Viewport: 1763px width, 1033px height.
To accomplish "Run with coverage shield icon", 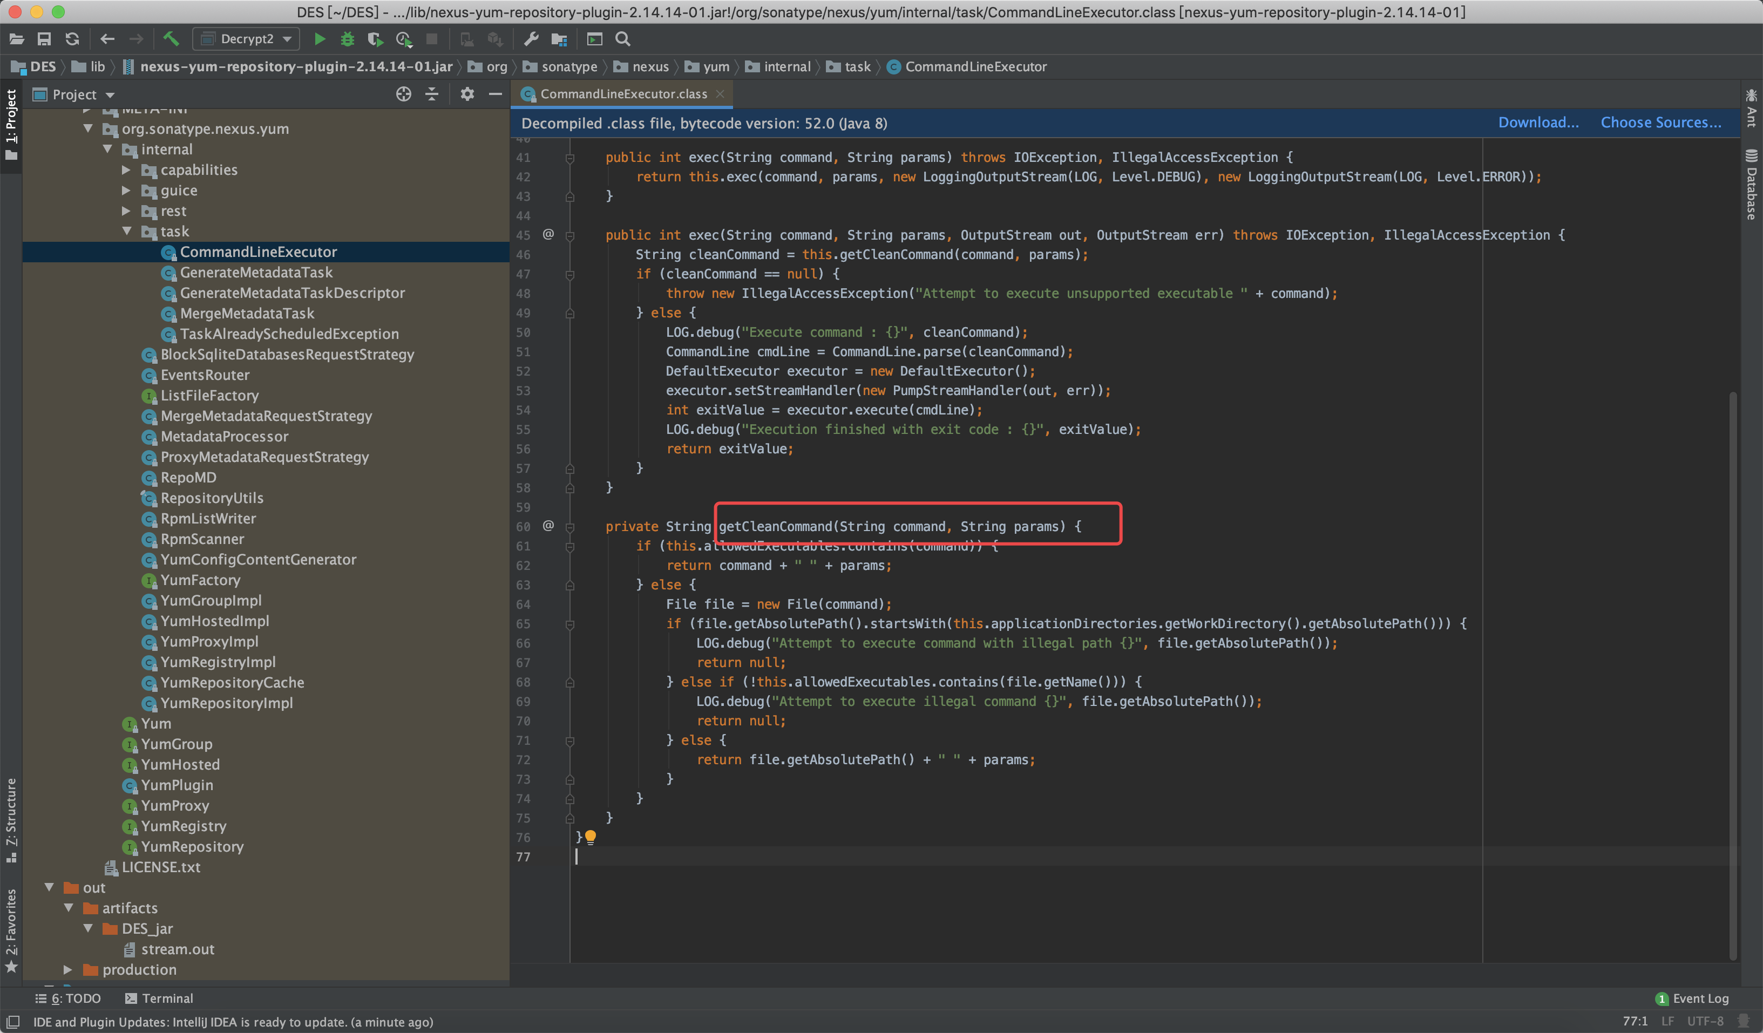I will click(375, 39).
